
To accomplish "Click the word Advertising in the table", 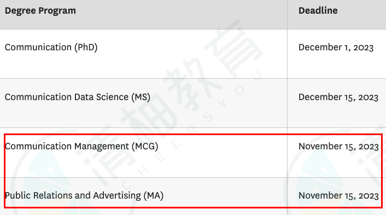I will (117, 195).
